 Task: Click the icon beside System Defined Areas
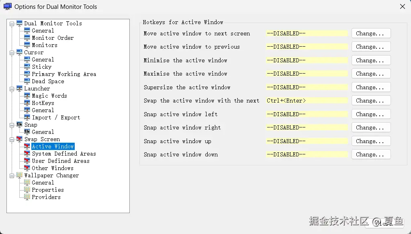(x=27, y=154)
